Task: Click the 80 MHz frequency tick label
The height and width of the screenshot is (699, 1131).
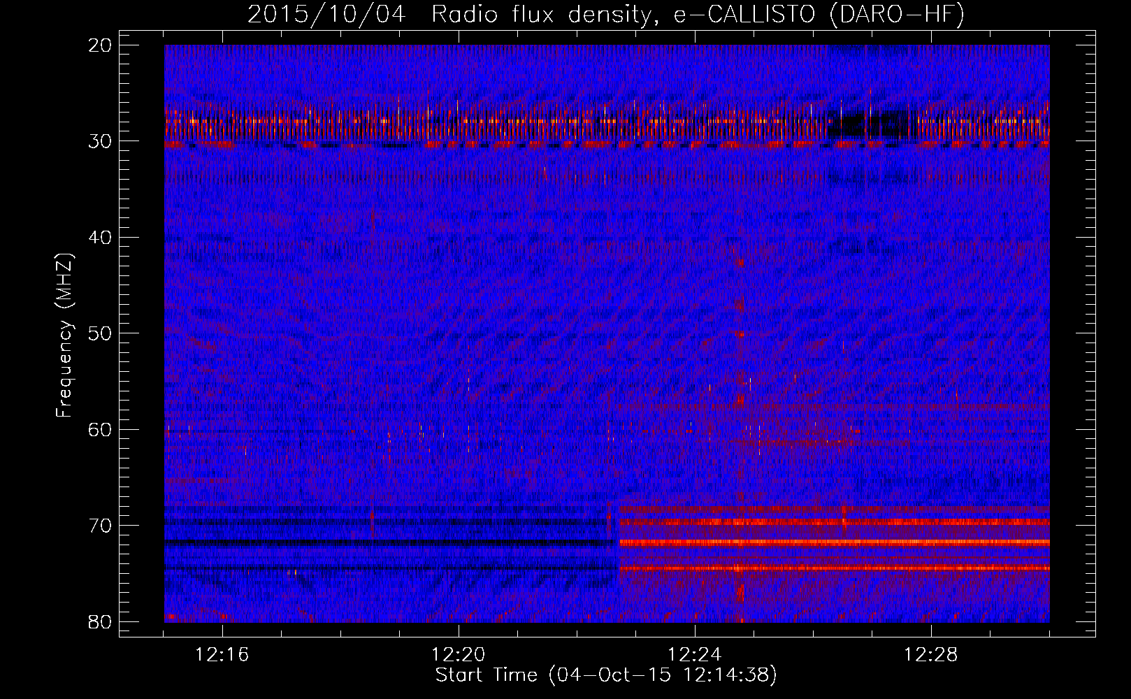Action: point(100,622)
